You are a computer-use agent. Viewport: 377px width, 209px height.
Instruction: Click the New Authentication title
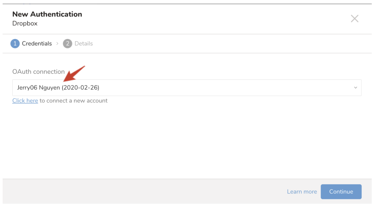[47, 14]
